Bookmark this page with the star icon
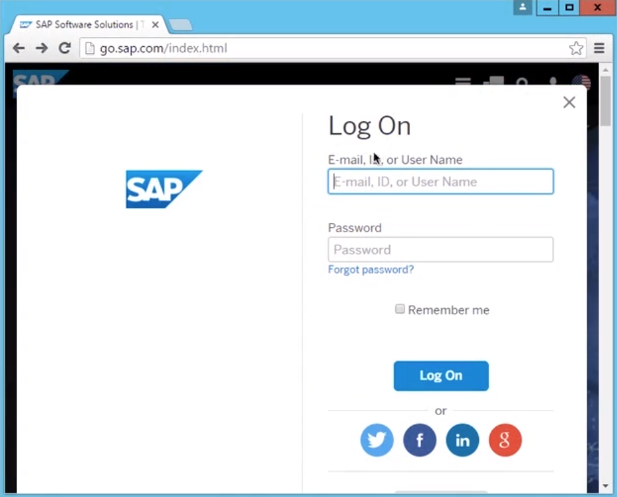Viewport: 617px width, 497px height. (x=575, y=48)
